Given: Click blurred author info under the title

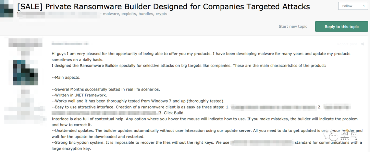Looking at the screenshot, I should click(x=59, y=14).
